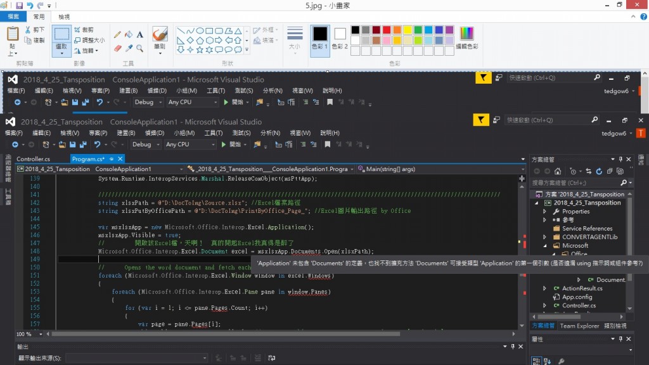The width and height of the screenshot is (649, 365).
Task: Click the rectangular Select (選取) tool
Action: coord(61,41)
